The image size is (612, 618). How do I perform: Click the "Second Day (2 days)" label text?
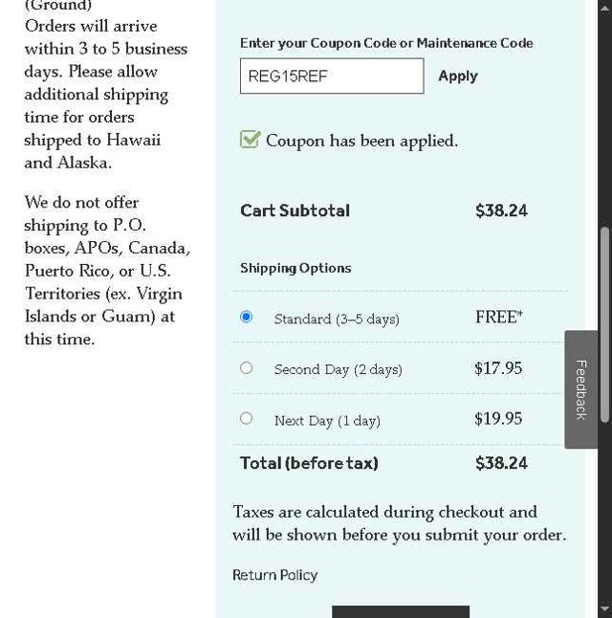click(338, 369)
